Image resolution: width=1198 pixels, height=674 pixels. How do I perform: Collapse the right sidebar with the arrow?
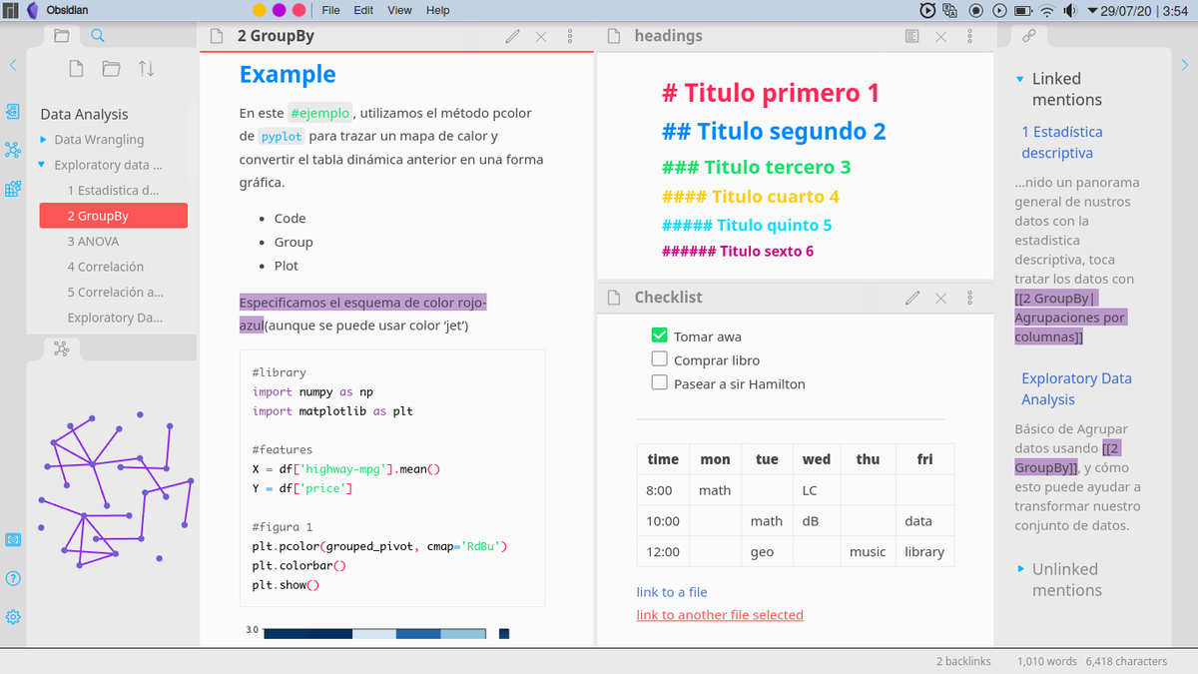coord(1185,65)
